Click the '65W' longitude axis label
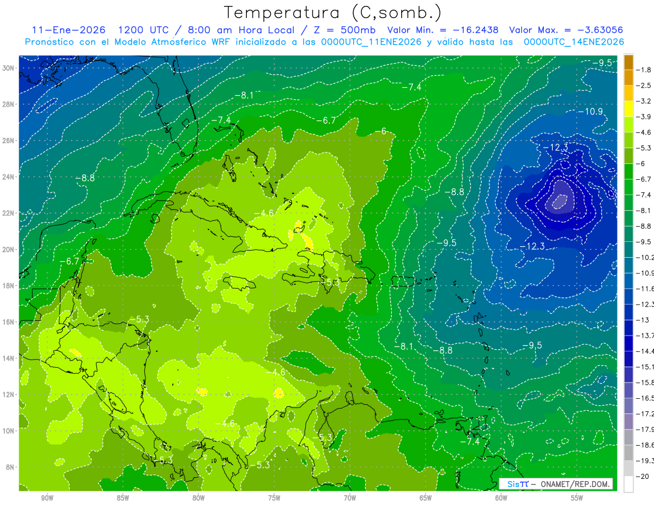The height and width of the screenshot is (505, 654). [426, 498]
